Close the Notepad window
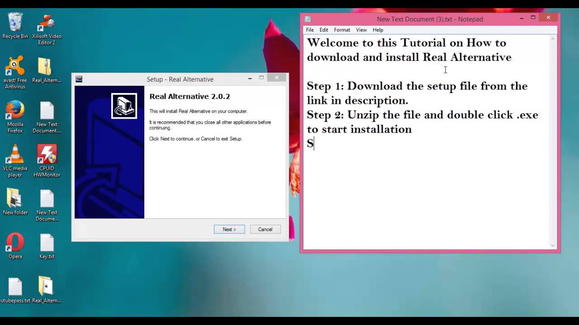Viewport: 579px width, 325px height. coord(548,18)
